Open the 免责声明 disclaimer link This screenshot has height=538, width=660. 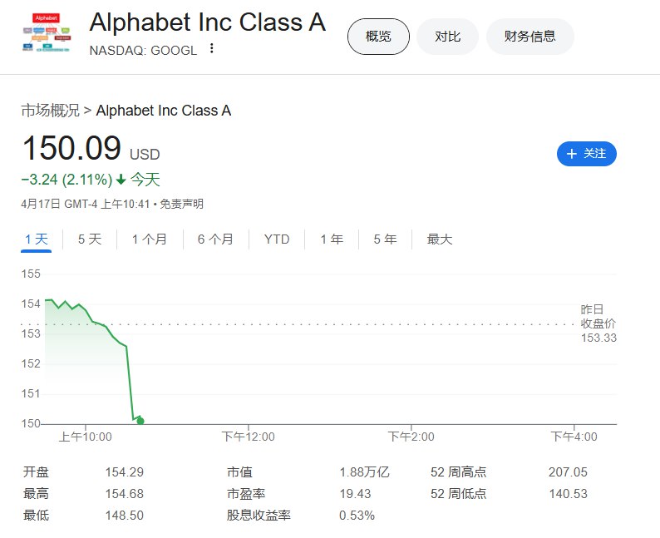point(181,205)
